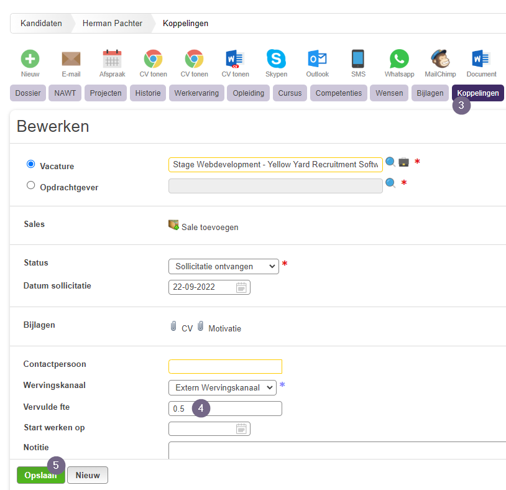The image size is (506, 490).
Task: Expand the Wervingskanaal dropdown
Action: pyautogui.click(x=223, y=387)
